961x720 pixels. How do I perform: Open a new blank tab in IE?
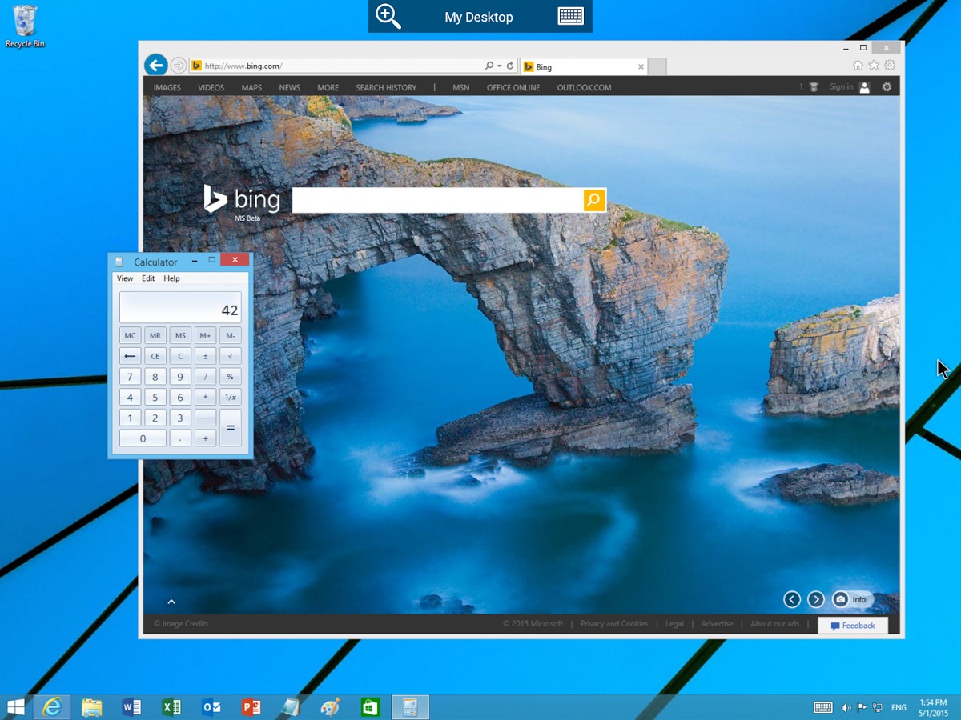[657, 66]
